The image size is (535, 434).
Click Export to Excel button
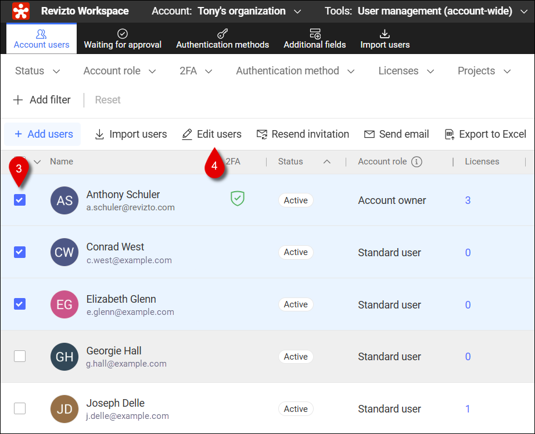(x=485, y=134)
